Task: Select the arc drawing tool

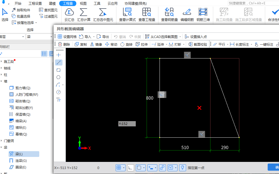Action: click(58, 85)
